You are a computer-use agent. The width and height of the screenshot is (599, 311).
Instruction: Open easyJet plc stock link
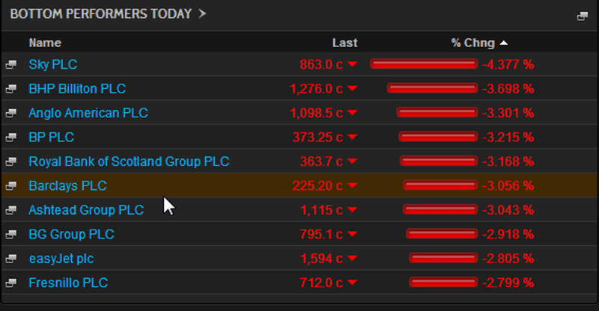[61, 259]
